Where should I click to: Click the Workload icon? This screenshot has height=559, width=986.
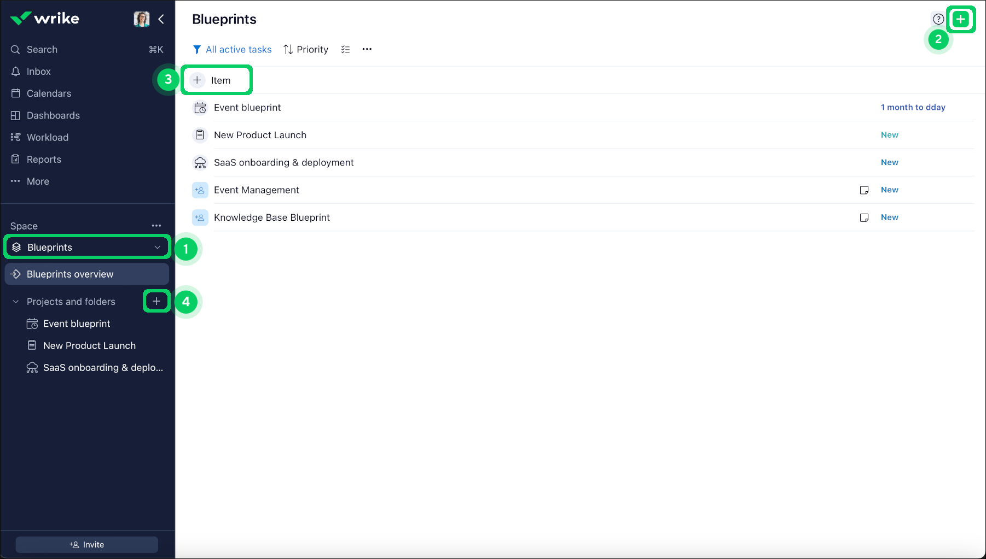[15, 137]
